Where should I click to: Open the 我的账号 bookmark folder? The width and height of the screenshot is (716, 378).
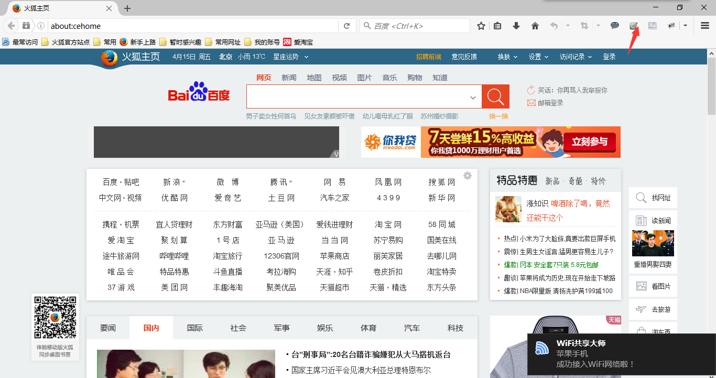point(262,42)
